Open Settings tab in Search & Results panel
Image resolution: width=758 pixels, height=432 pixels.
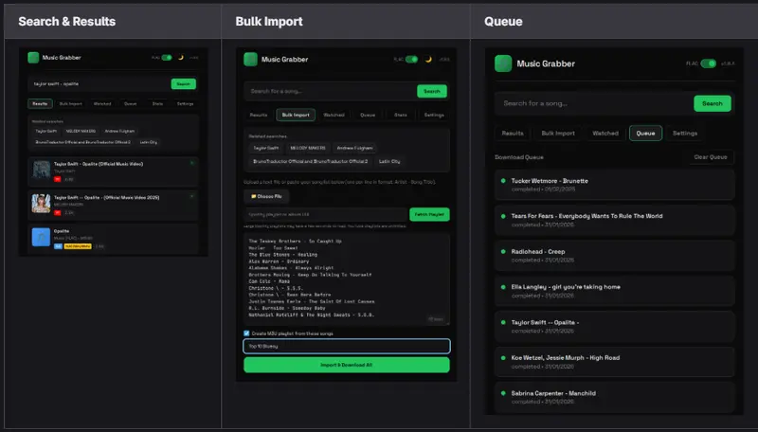(185, 104)
